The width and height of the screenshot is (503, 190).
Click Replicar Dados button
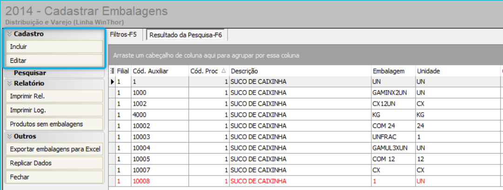tap(54, 163)
